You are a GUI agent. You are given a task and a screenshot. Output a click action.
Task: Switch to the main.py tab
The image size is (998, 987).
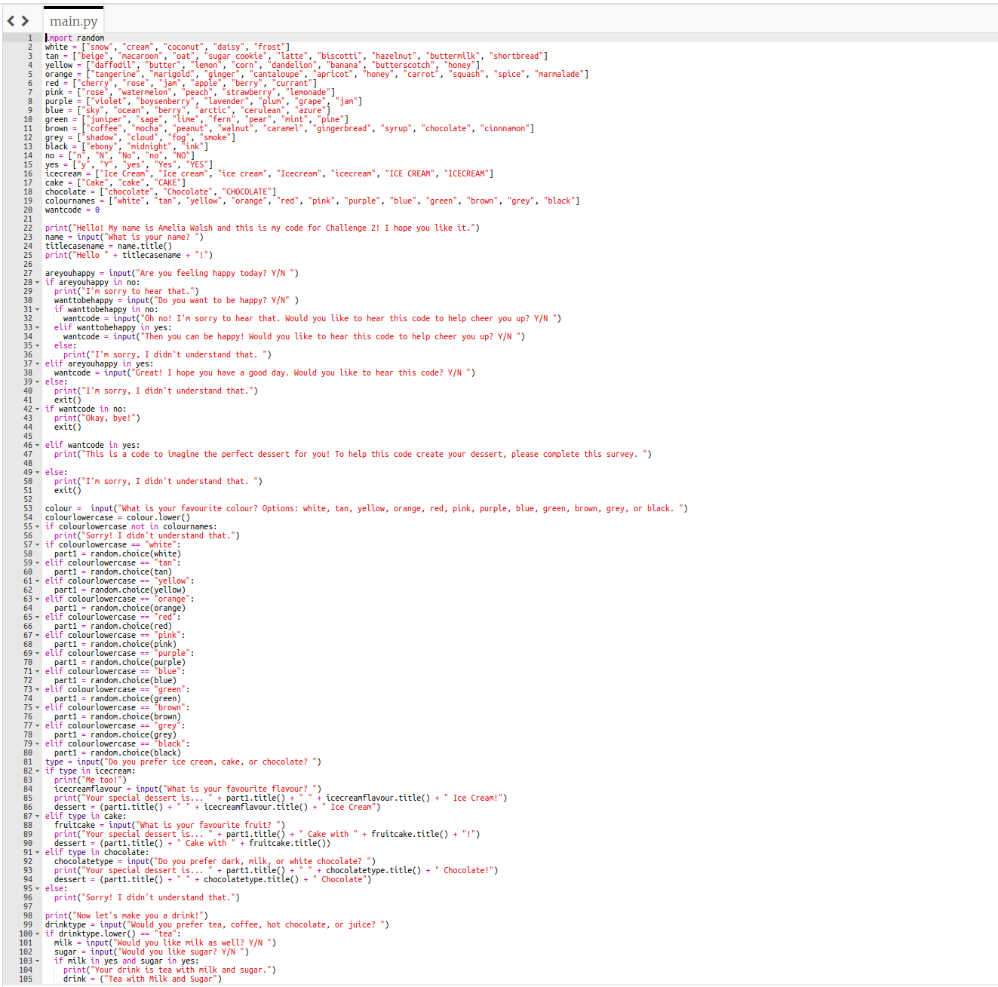73,21
